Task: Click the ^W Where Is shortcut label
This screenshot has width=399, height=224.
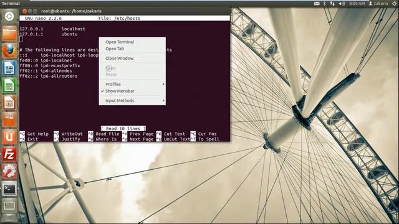Action: pyautogui.click(x=102, y=139)
